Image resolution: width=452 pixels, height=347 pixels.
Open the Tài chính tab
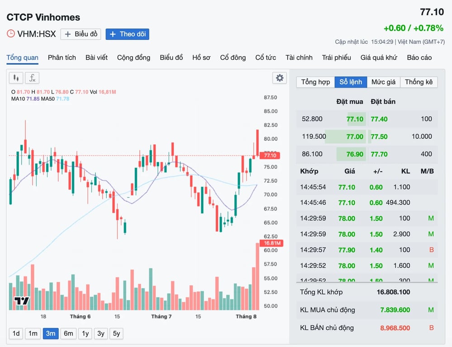point(299,57)
